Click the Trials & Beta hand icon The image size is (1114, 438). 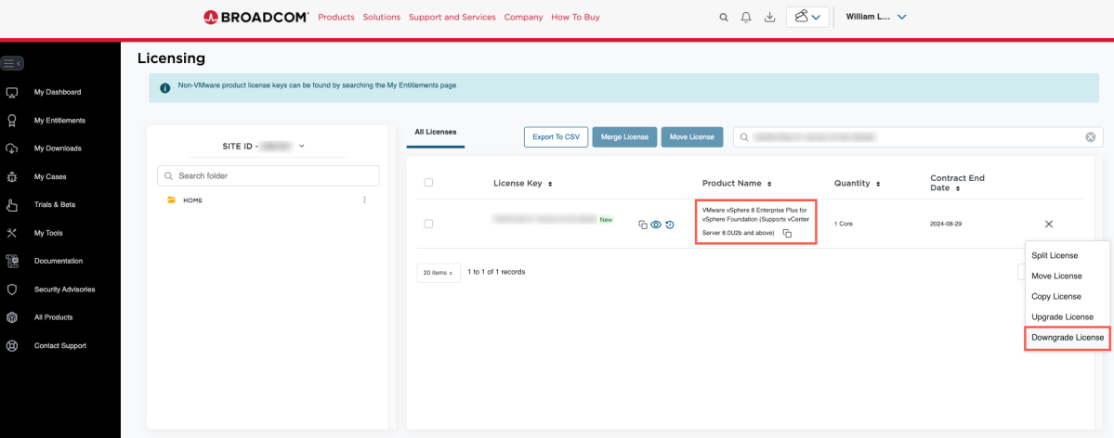tap(11, 205)
